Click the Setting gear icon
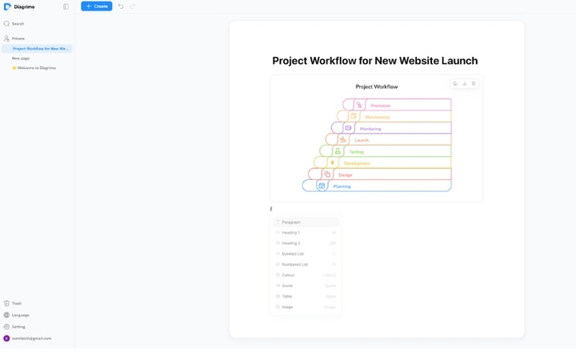 point(6,326)
